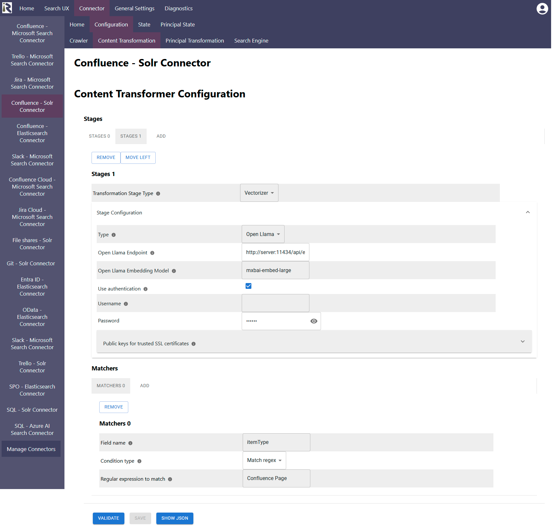Viewport: 554px width, 530px height.
Task: Select Connector in top navigation
Action: [92, 8]
